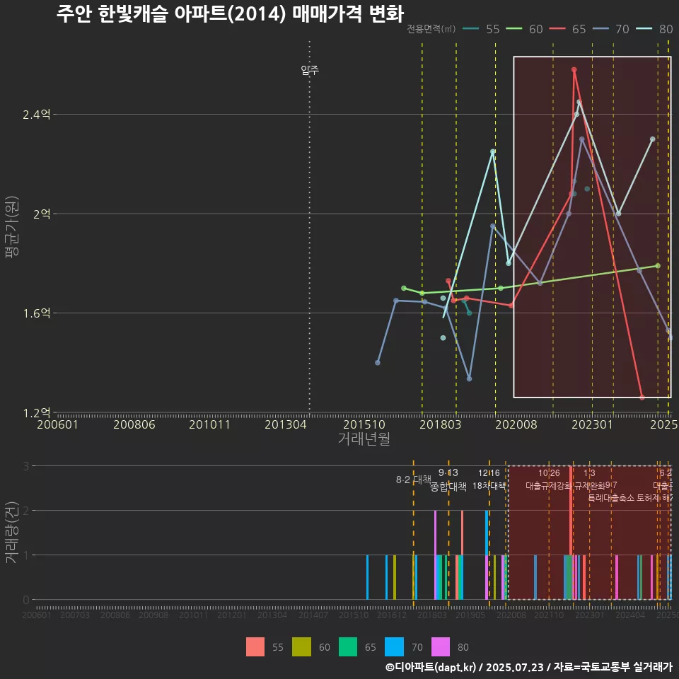Screen dimensions: 679x679
Task: Click the 60 bar legend swatch
Action: (301, 647)
